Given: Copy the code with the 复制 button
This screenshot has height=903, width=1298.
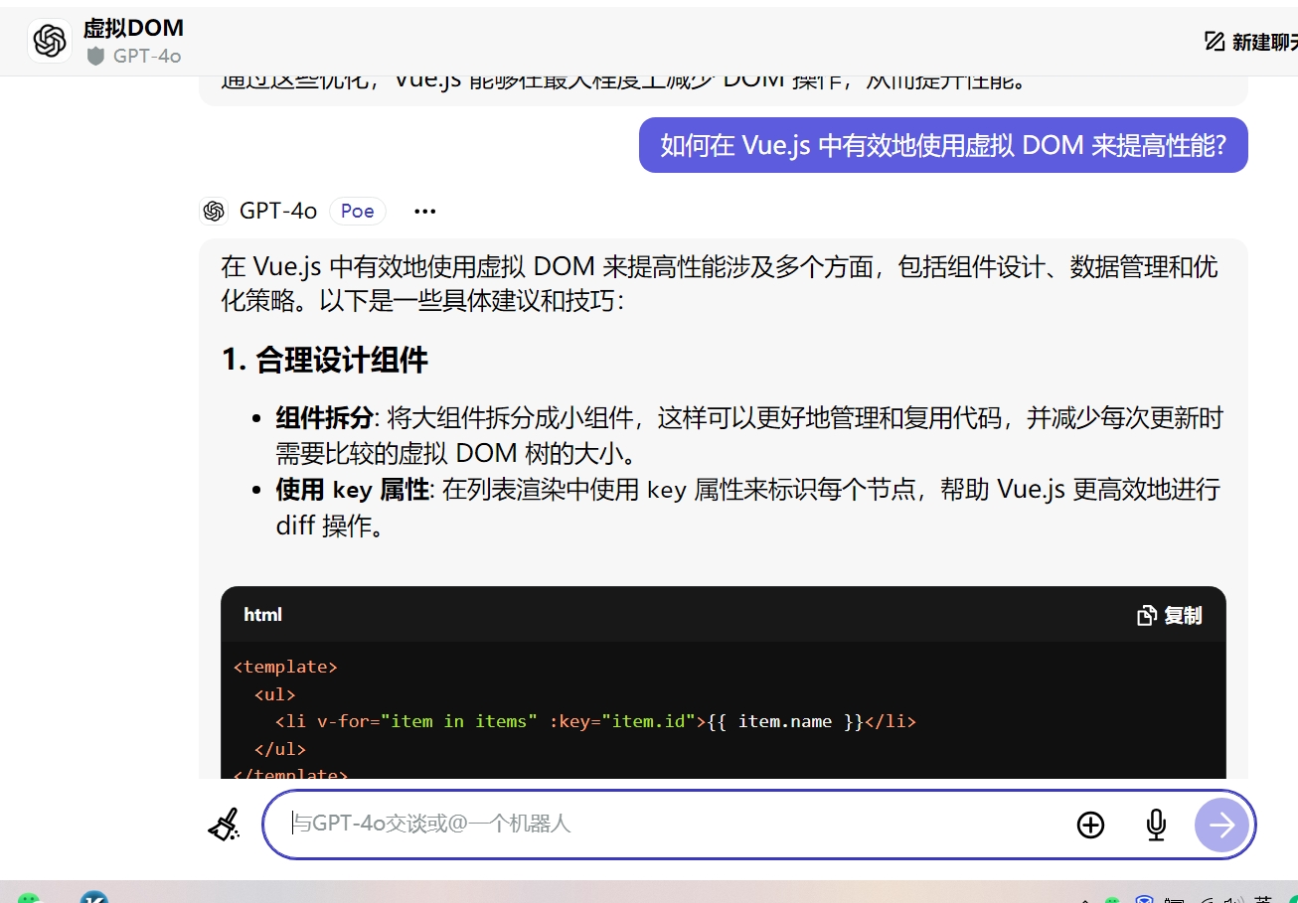Looking at the screenshot, I should pyautogui.click(x=1170, y=616).
